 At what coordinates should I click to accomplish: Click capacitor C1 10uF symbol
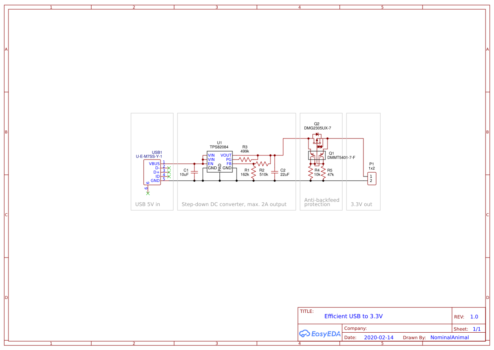point(194,172)
